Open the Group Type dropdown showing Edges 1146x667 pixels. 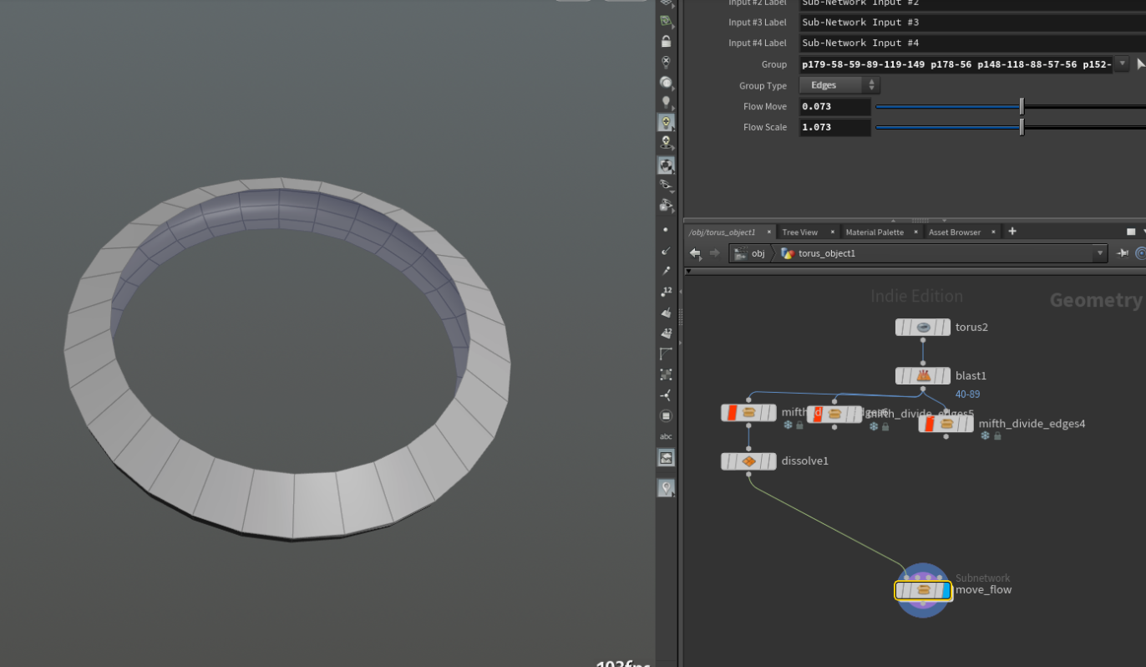pos(839,84)
